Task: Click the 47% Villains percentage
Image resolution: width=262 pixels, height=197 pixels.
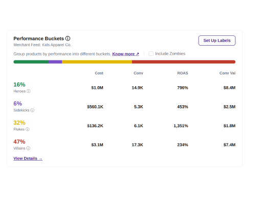Action: point(19,142)
